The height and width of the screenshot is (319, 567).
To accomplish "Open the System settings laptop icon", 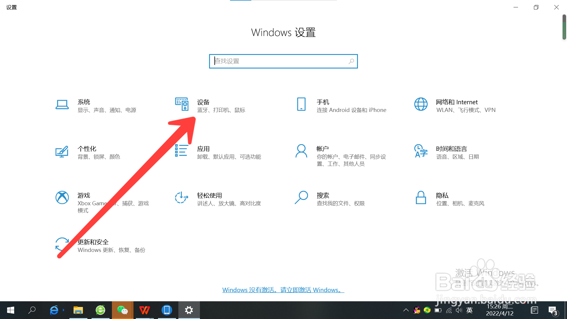I will (62, 105).
